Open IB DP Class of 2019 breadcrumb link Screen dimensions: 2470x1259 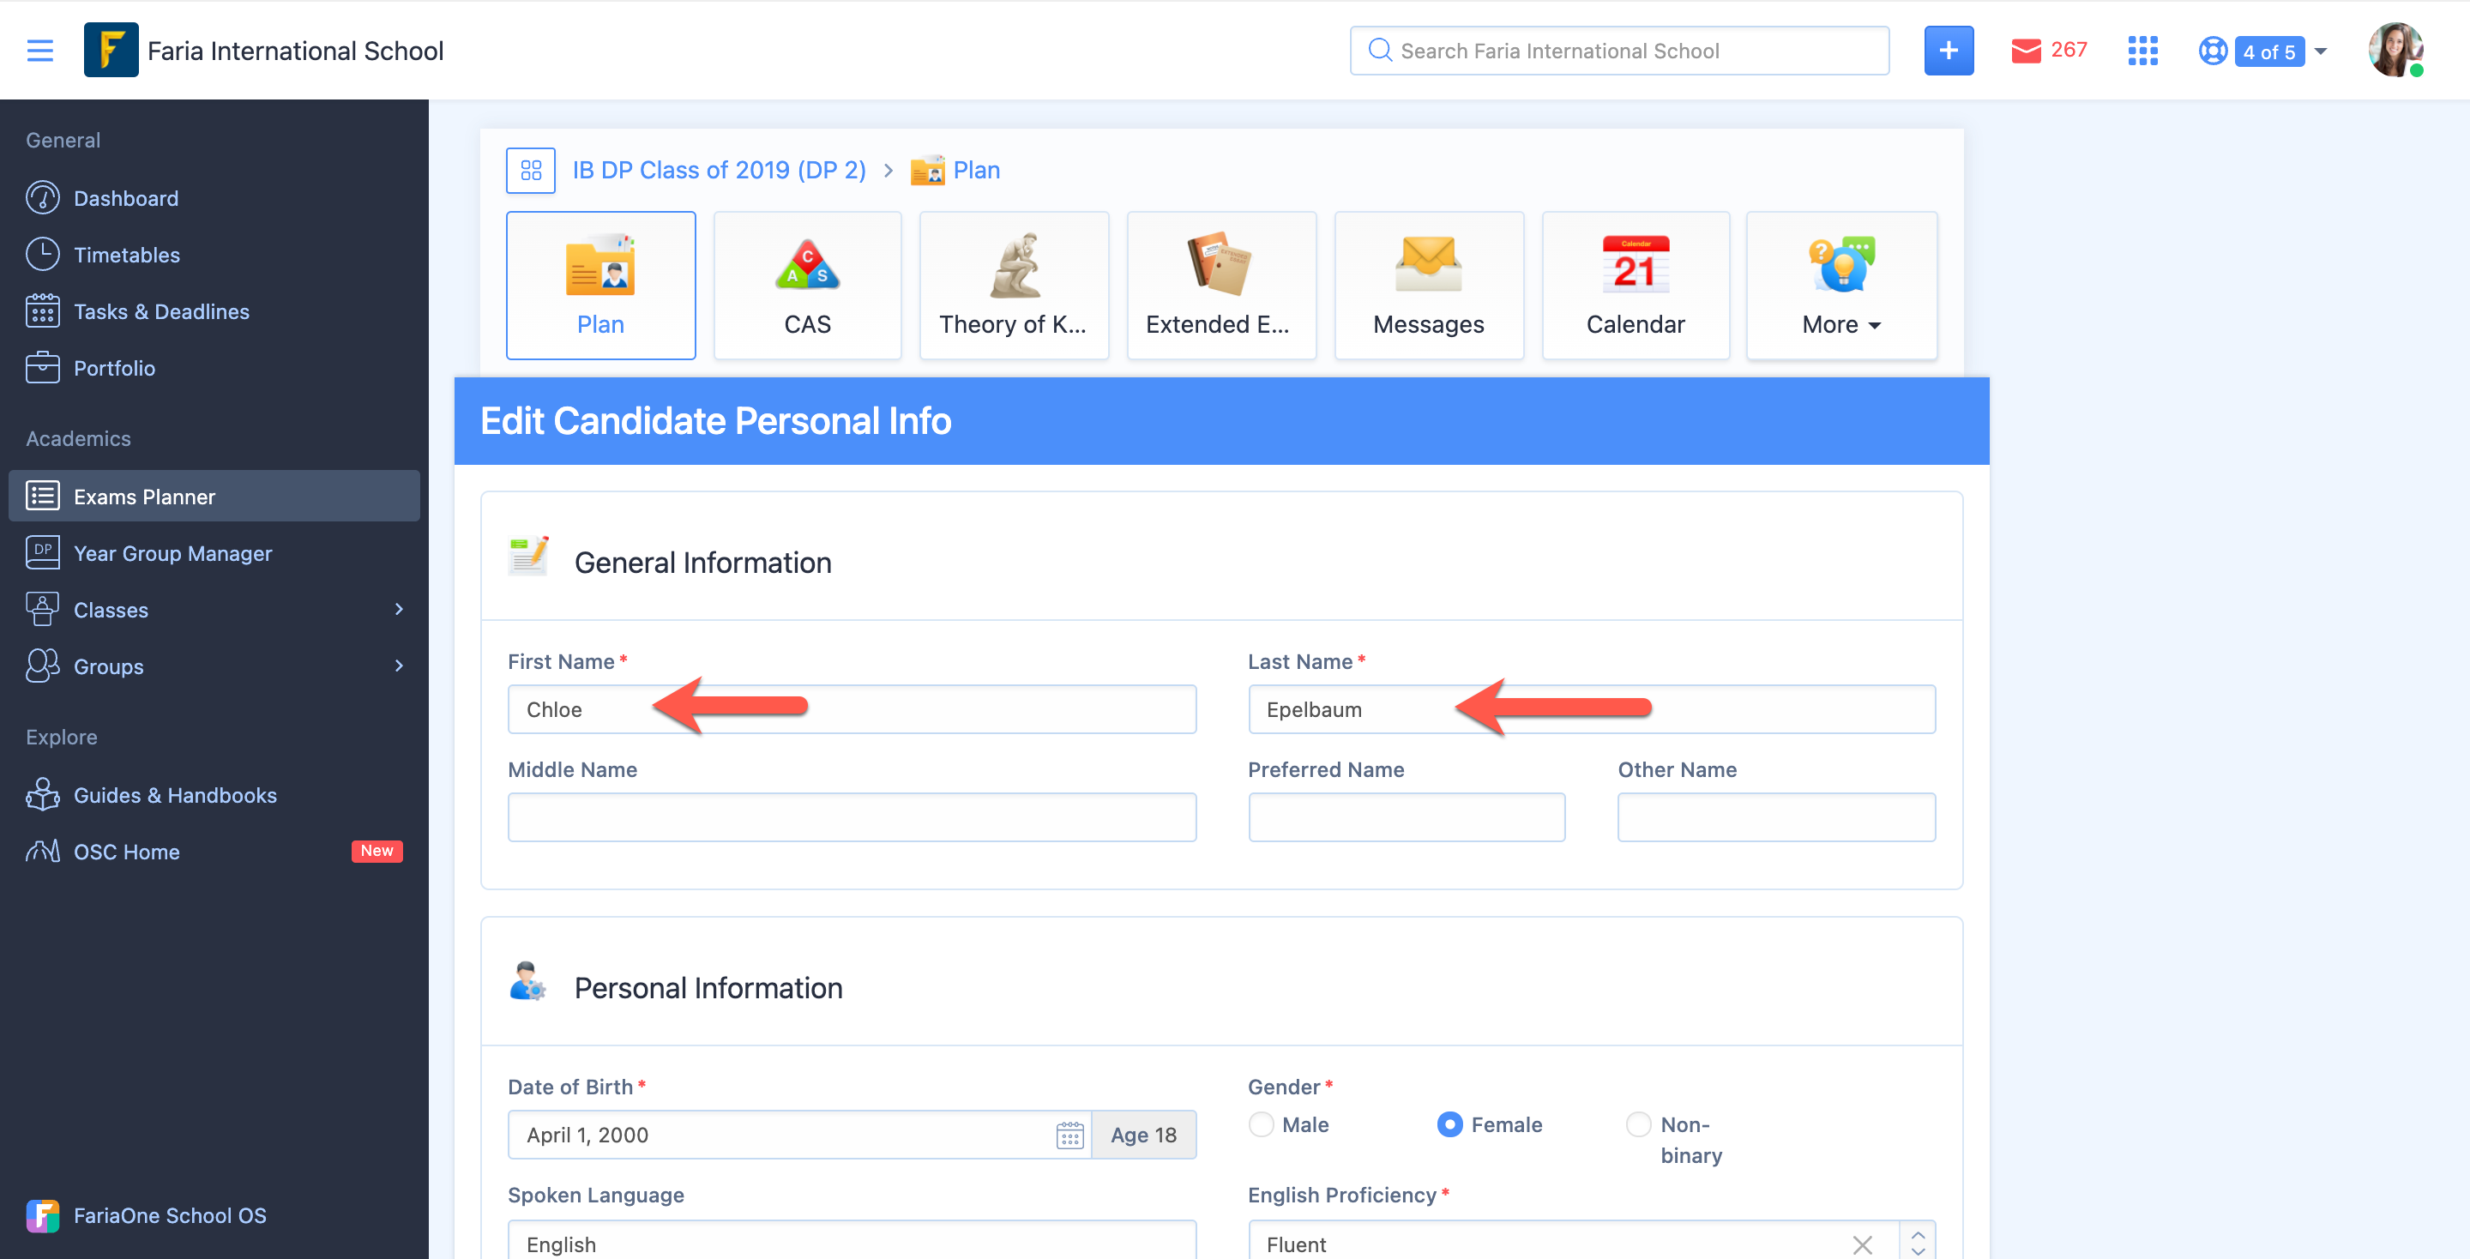click(x=720, y=171)
